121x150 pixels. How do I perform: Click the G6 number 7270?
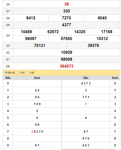(x=66, y=18)
